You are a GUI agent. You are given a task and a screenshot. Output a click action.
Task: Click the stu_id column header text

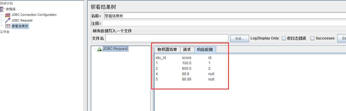[161, 58]
